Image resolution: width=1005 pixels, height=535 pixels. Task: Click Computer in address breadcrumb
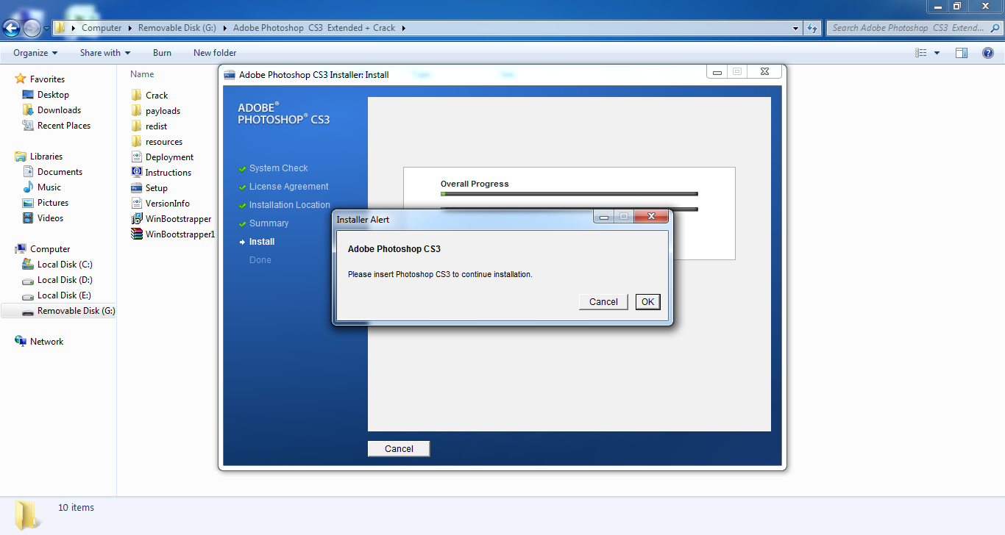[x=102, y=28]
